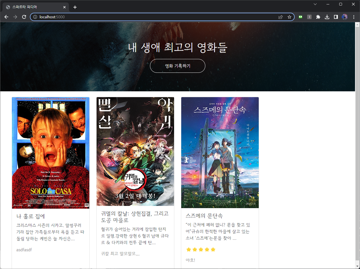360x269 pixels.
Task: Click the scrollbar up arrow
Action: click(357, 24)
